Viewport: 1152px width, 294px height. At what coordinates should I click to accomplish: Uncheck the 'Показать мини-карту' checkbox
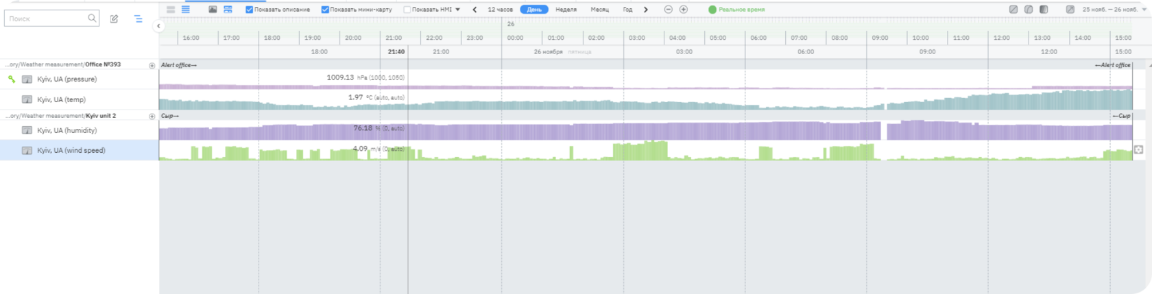pos(325,10)
